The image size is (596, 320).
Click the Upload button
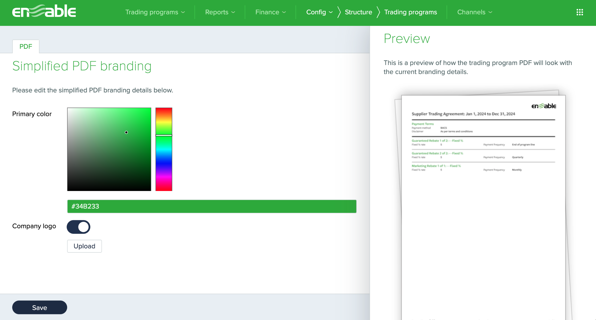84,246
